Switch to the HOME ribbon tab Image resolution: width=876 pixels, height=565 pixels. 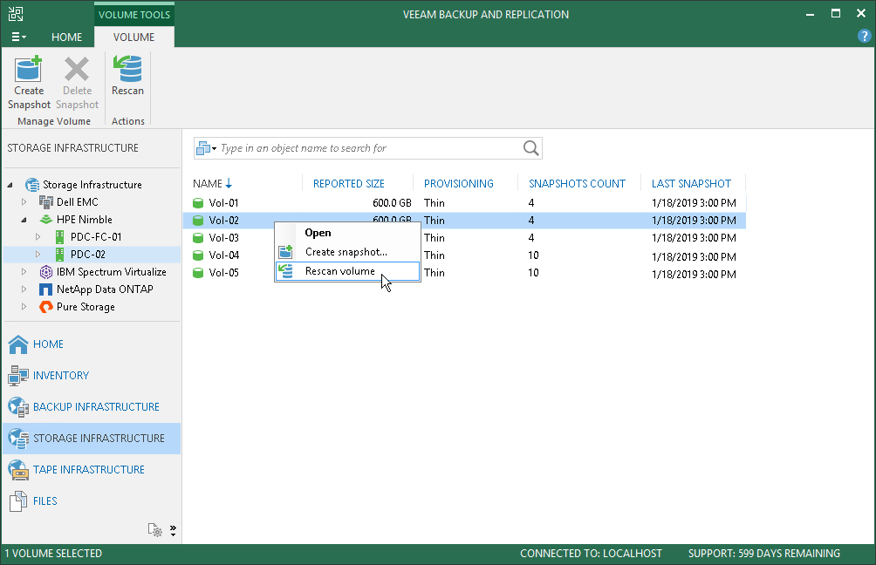66,37
